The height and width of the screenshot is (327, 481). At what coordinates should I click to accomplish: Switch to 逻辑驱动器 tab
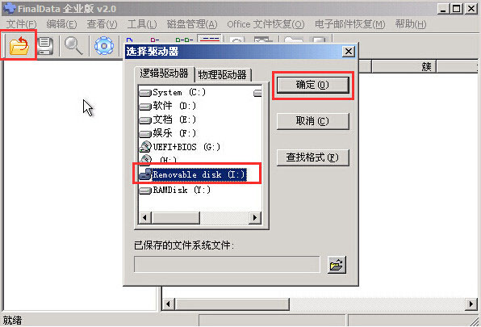click(164, 73)
